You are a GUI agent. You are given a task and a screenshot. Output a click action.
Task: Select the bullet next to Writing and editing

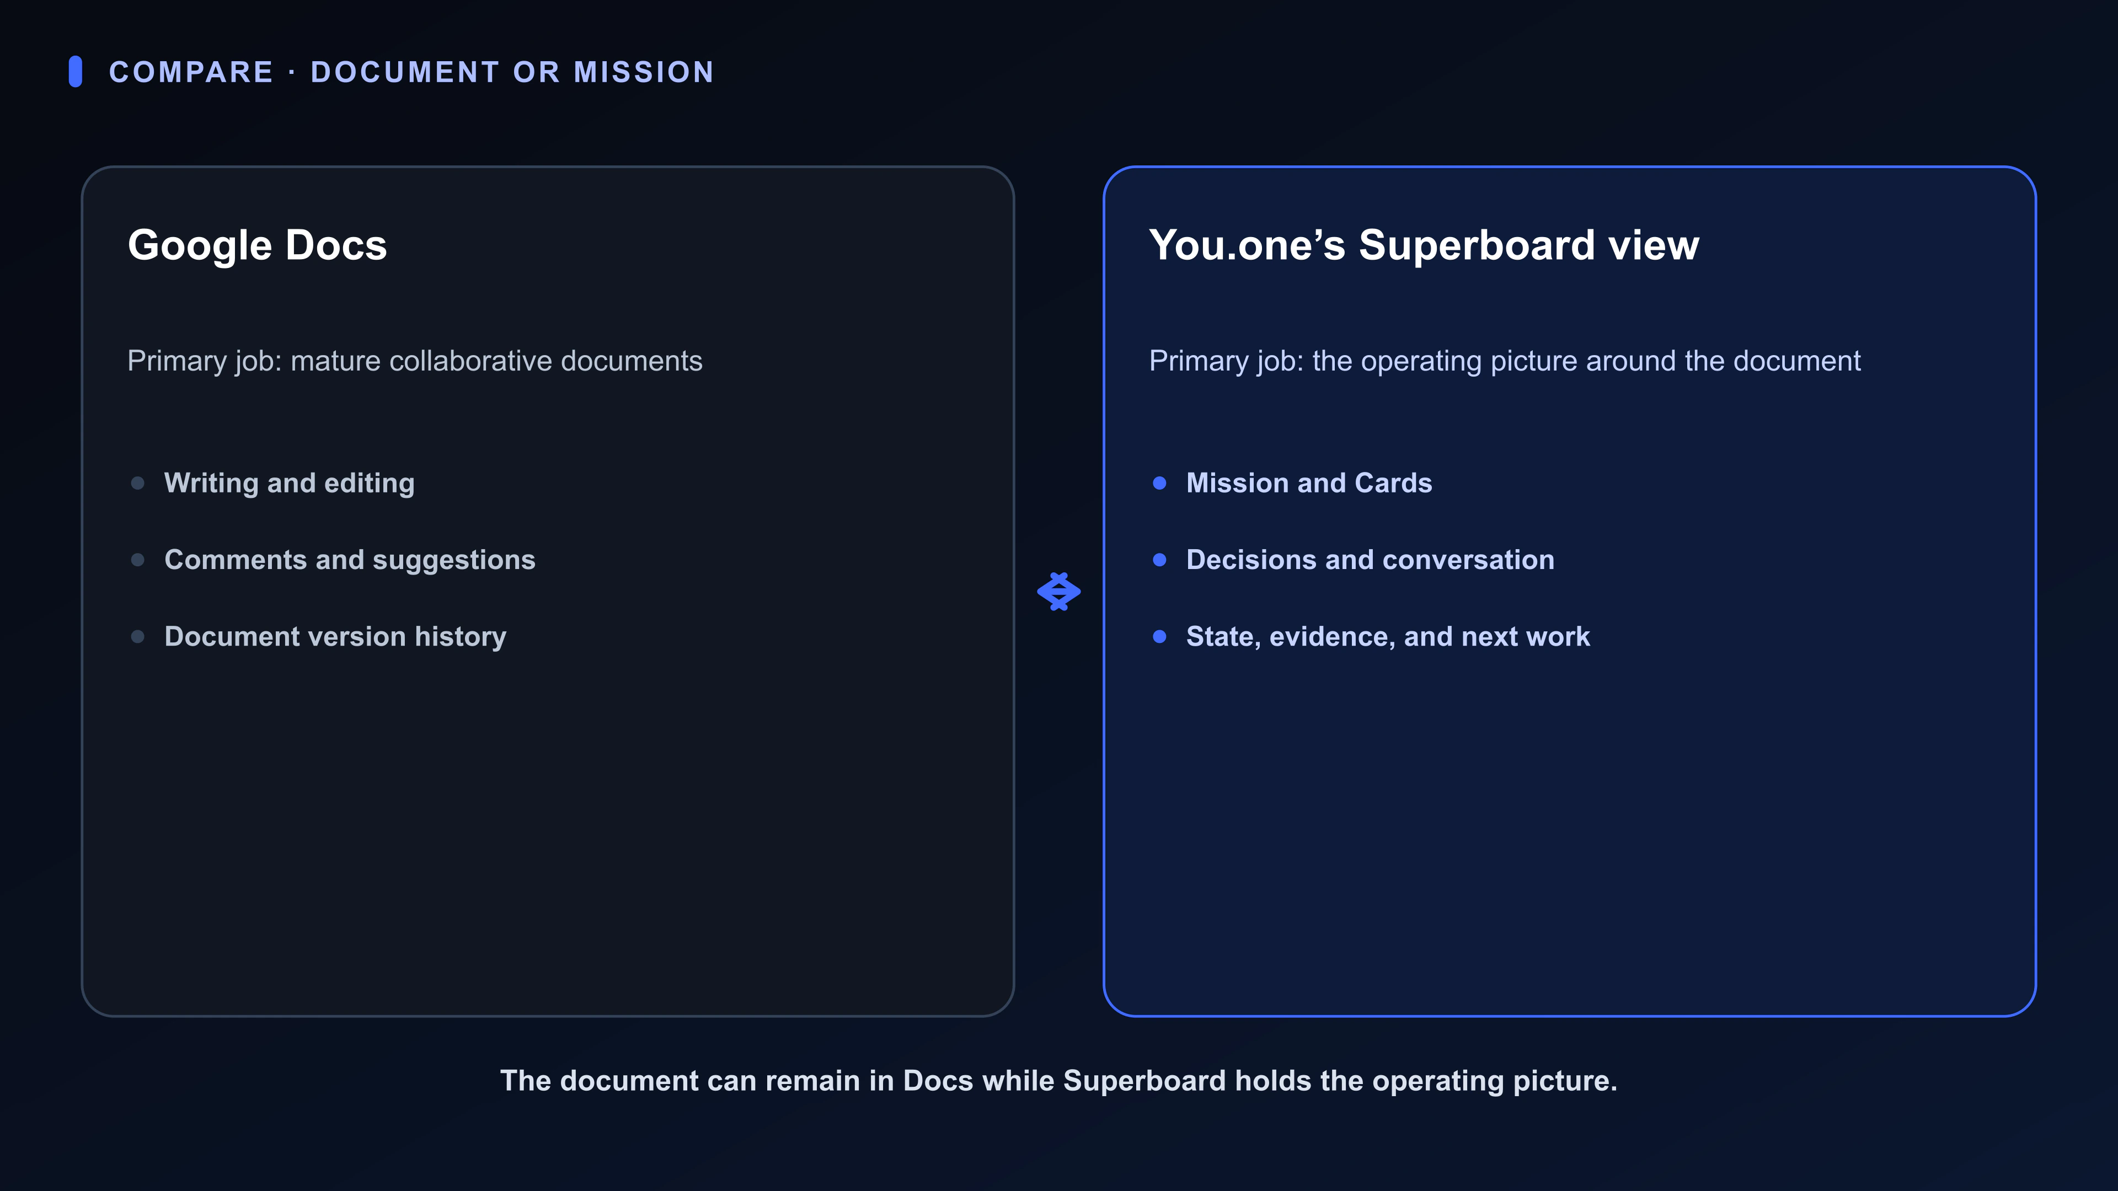137,484
